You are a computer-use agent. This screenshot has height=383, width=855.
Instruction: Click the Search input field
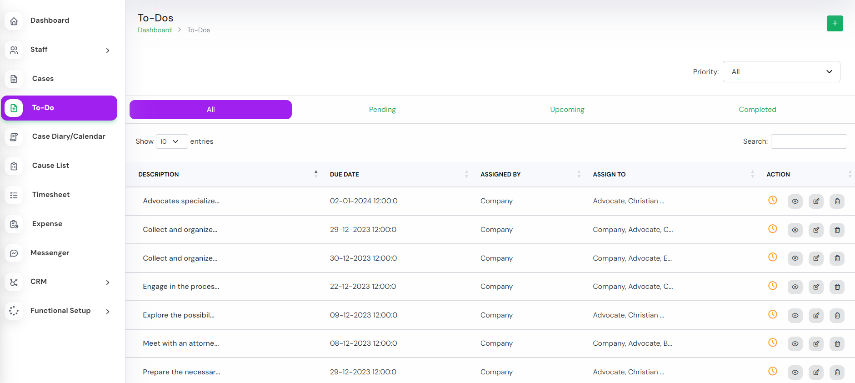pyautogui.click(x=809, y=141)
